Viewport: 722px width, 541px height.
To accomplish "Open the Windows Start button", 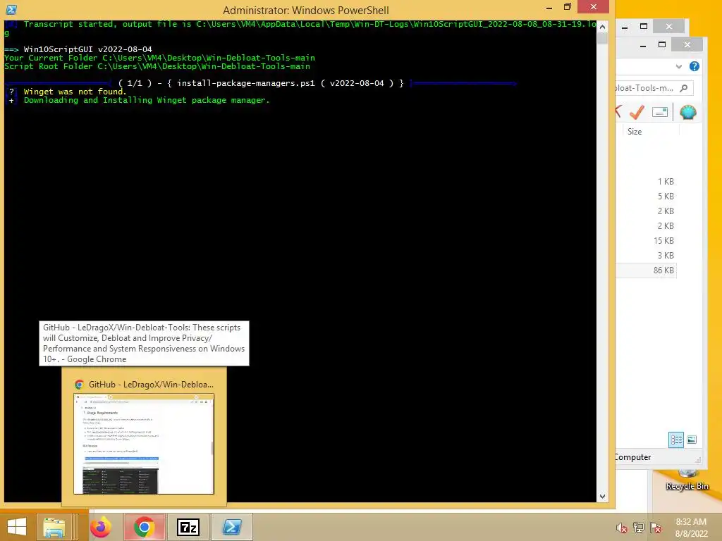I will [17, 527].
